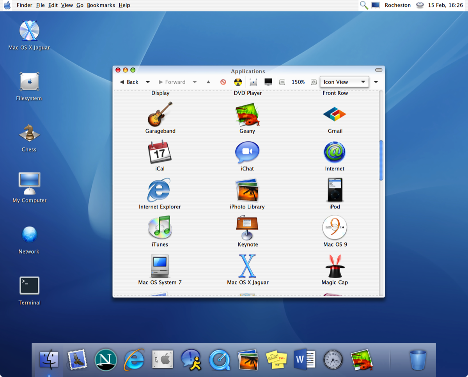The height and width of the screenshot is (377, 468).
Task: Click the Magic Cap hat icon
Action: [335, 266]
